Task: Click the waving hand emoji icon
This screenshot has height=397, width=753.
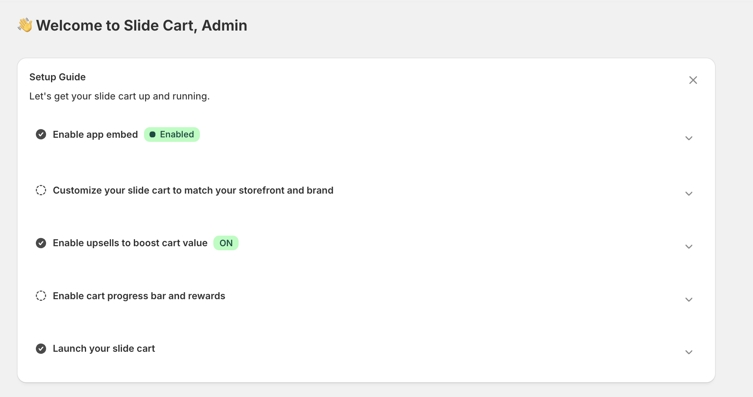Action: pos(25,25)
